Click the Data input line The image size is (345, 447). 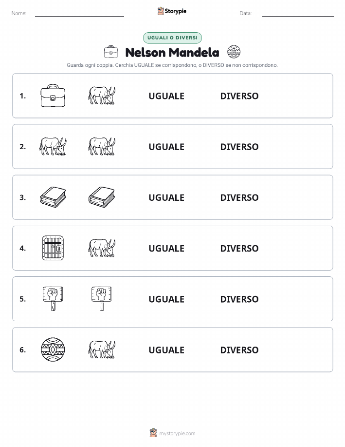click(x=298, y=14)
